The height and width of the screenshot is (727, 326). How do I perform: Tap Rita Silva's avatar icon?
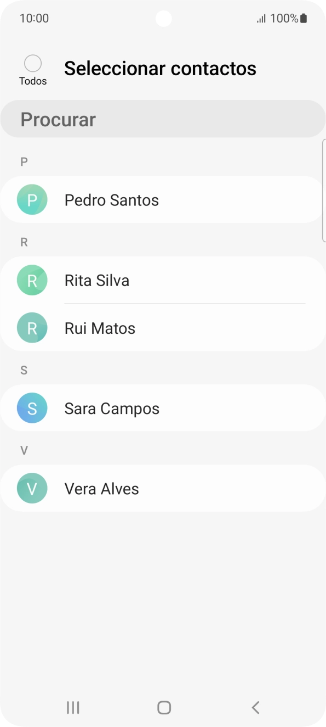32,280
